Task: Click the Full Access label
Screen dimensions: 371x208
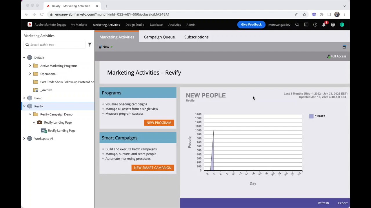Action: pos(338,56)
